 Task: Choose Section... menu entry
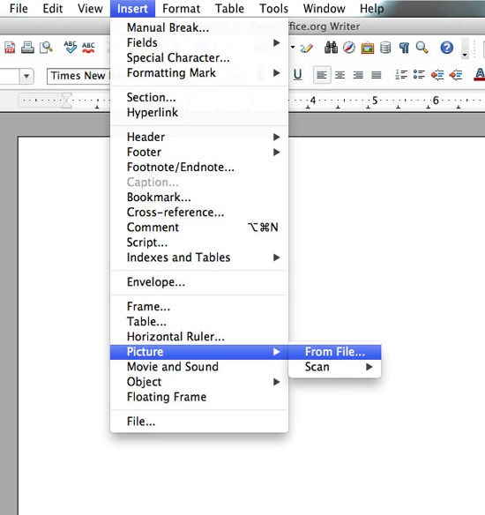click(199, 97)
